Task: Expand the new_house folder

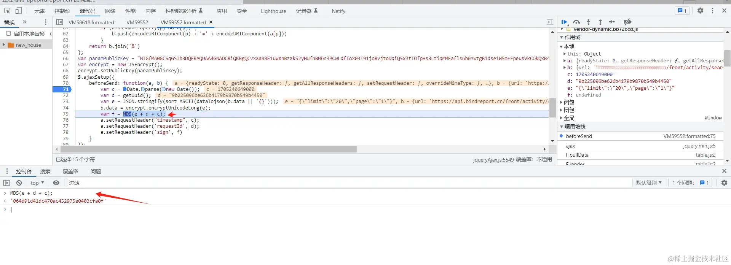Action: pyautogui.click(x=4, y=45)
